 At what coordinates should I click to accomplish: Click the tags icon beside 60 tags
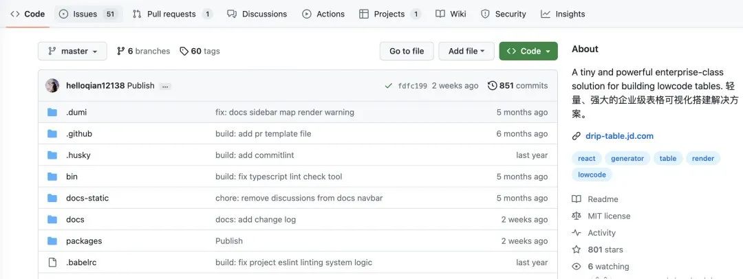click(184, 51)
